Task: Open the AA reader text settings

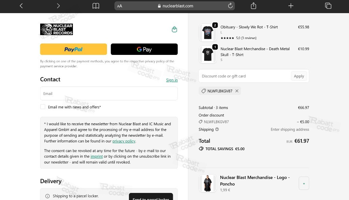Action: pos(119,6)
